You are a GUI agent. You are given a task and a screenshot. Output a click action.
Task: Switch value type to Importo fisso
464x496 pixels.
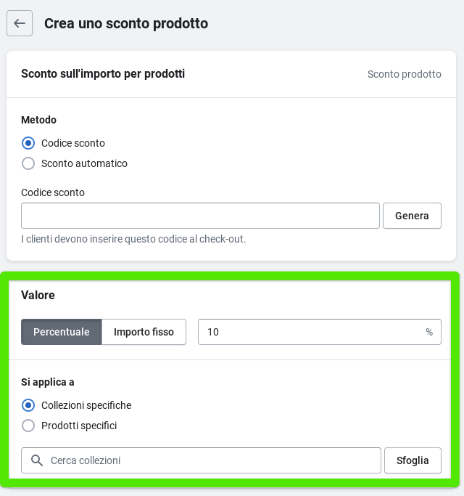[x=144, y=332]
